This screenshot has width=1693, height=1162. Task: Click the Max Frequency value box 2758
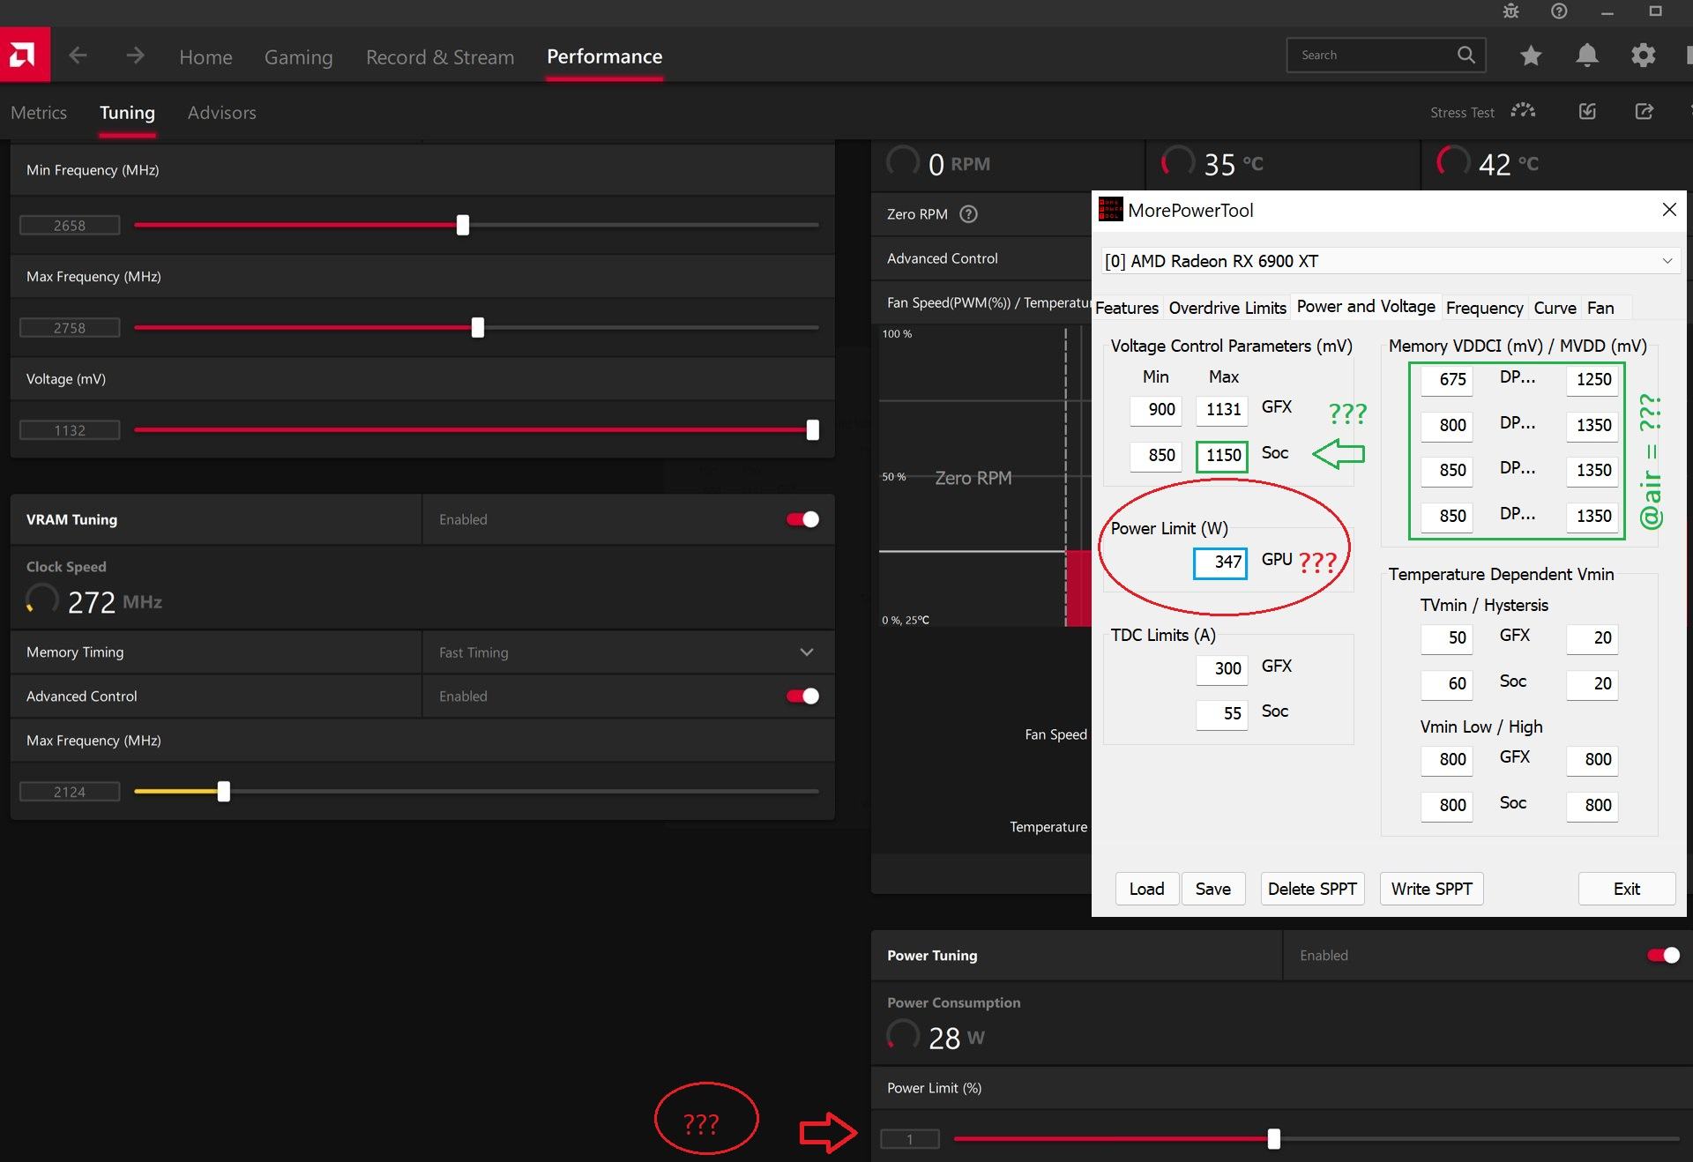click(70, 328)
